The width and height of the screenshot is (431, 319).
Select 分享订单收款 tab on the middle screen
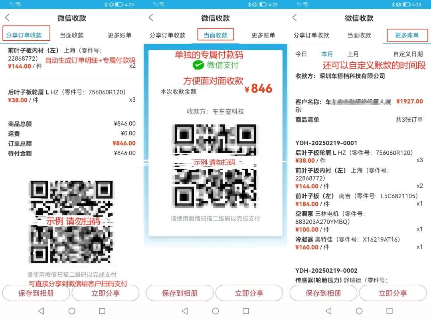tap(168, 35)
